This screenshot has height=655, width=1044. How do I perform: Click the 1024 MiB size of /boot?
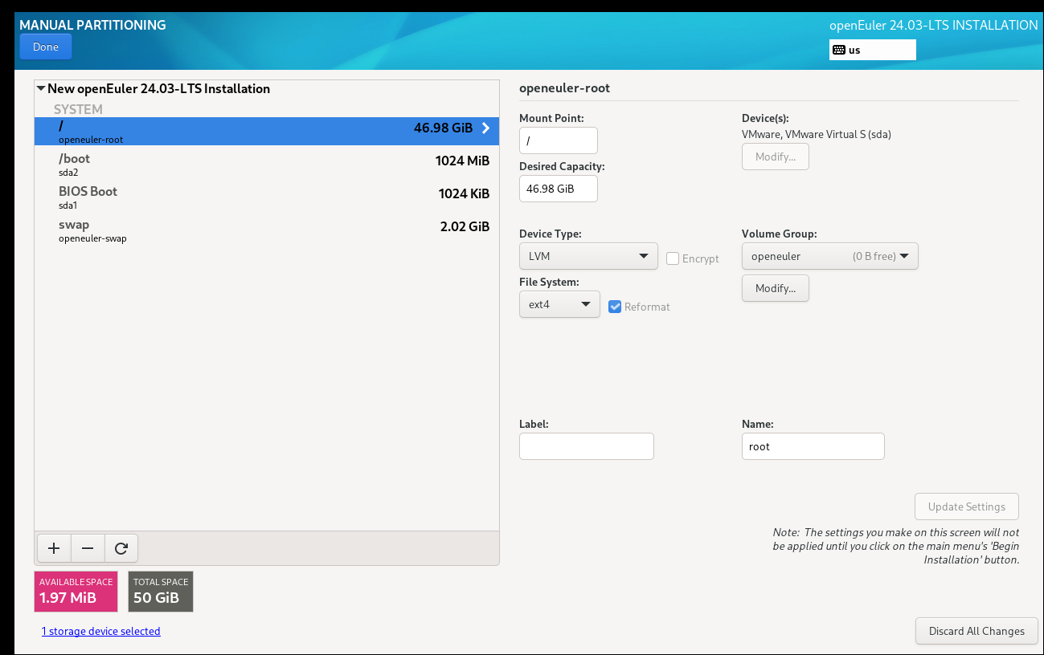(x=462, y=161)
